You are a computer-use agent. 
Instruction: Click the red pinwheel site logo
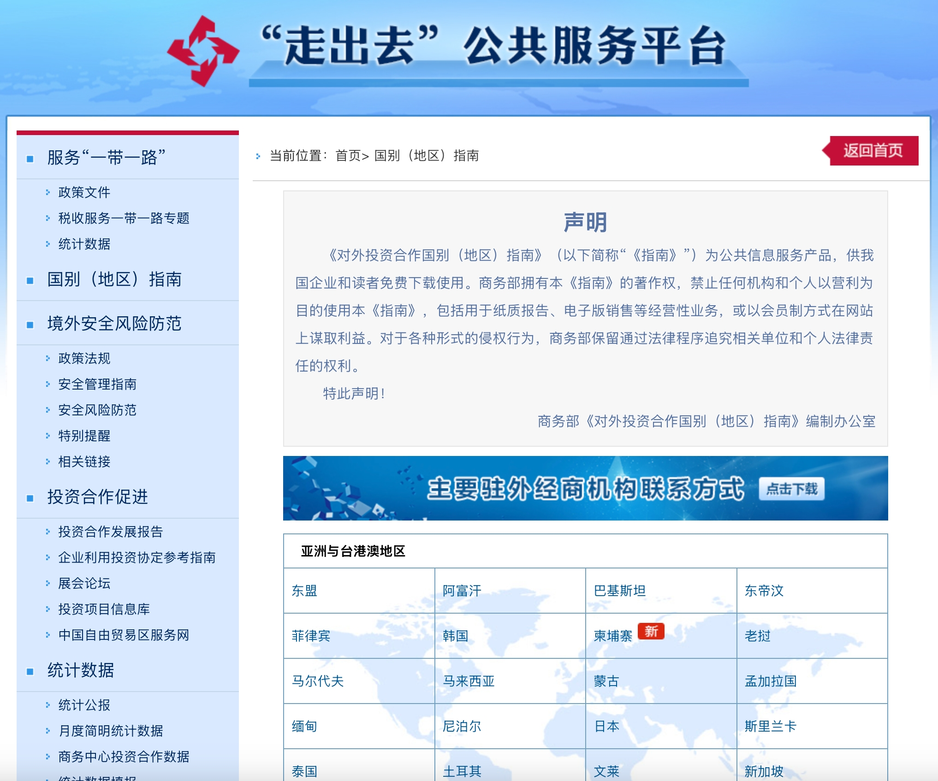(x=203, y=51)
